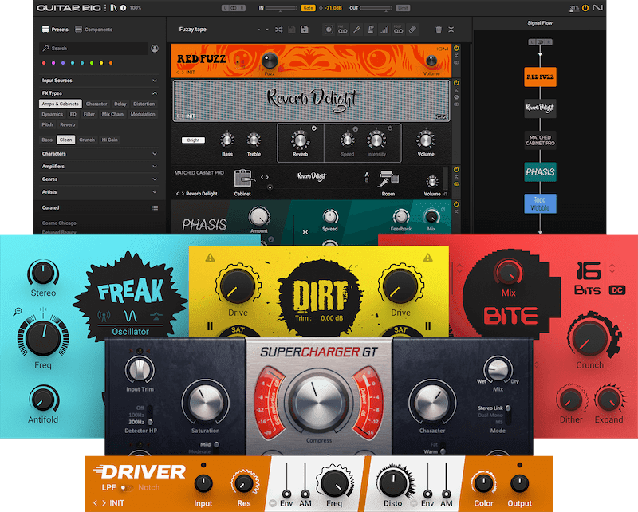Toggle the Matched Cabinet Pro power button
The width and height of the screenshot is (638, 512).
coord(456,170)
